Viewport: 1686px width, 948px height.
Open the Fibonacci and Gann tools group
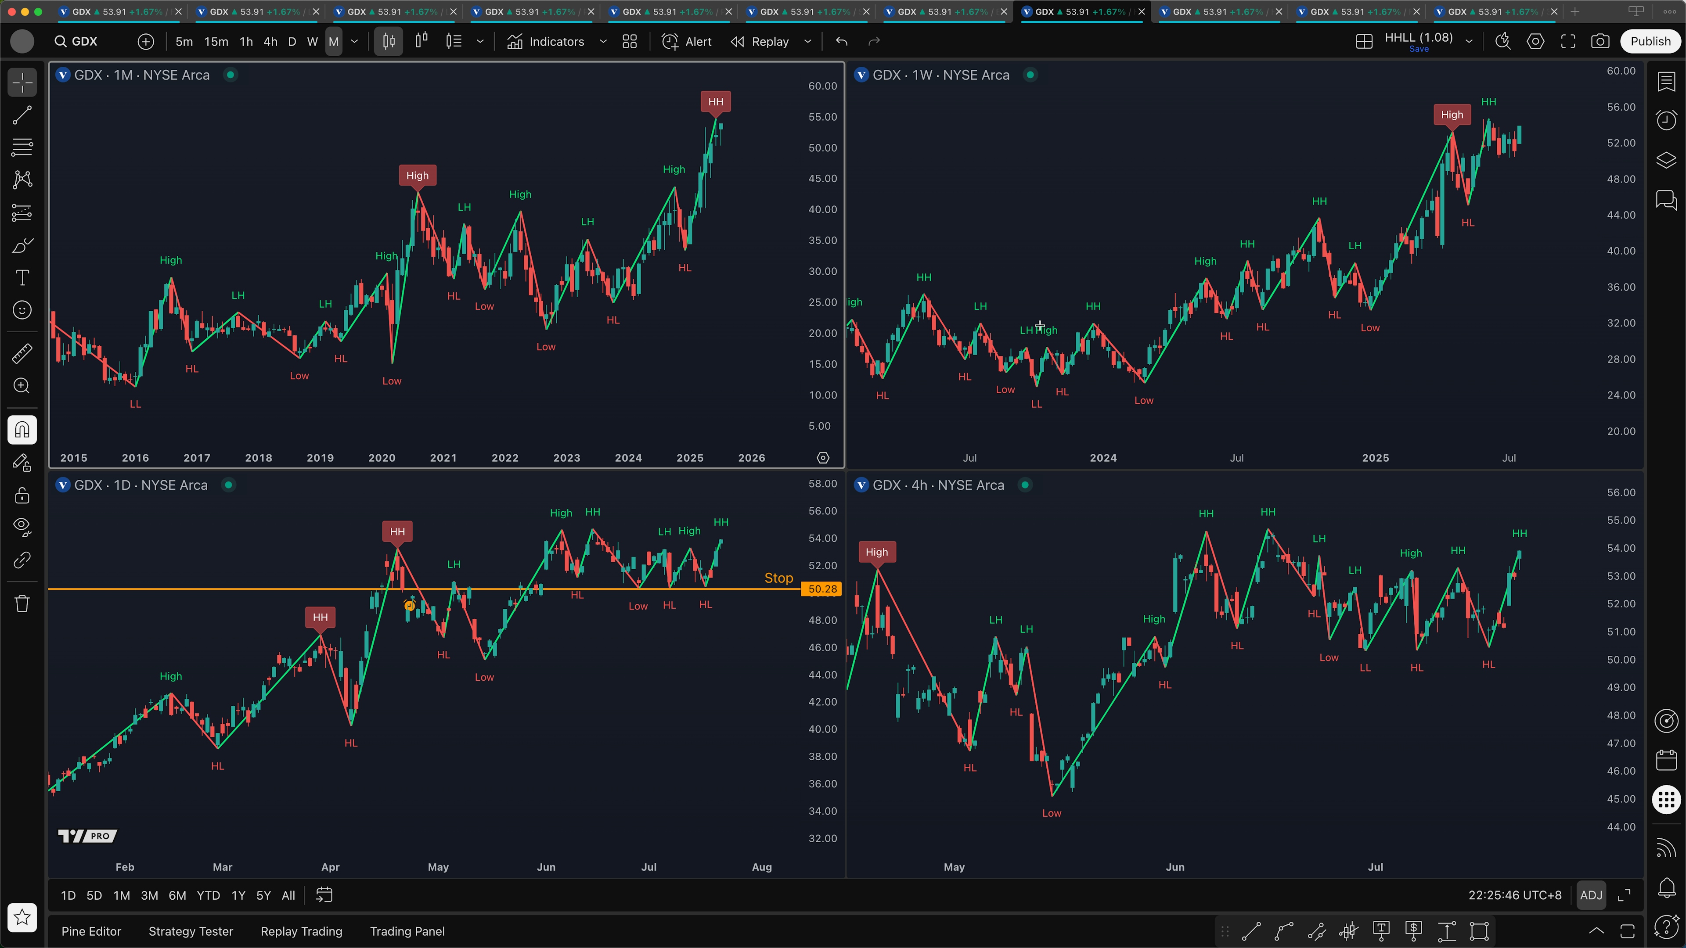22,147
